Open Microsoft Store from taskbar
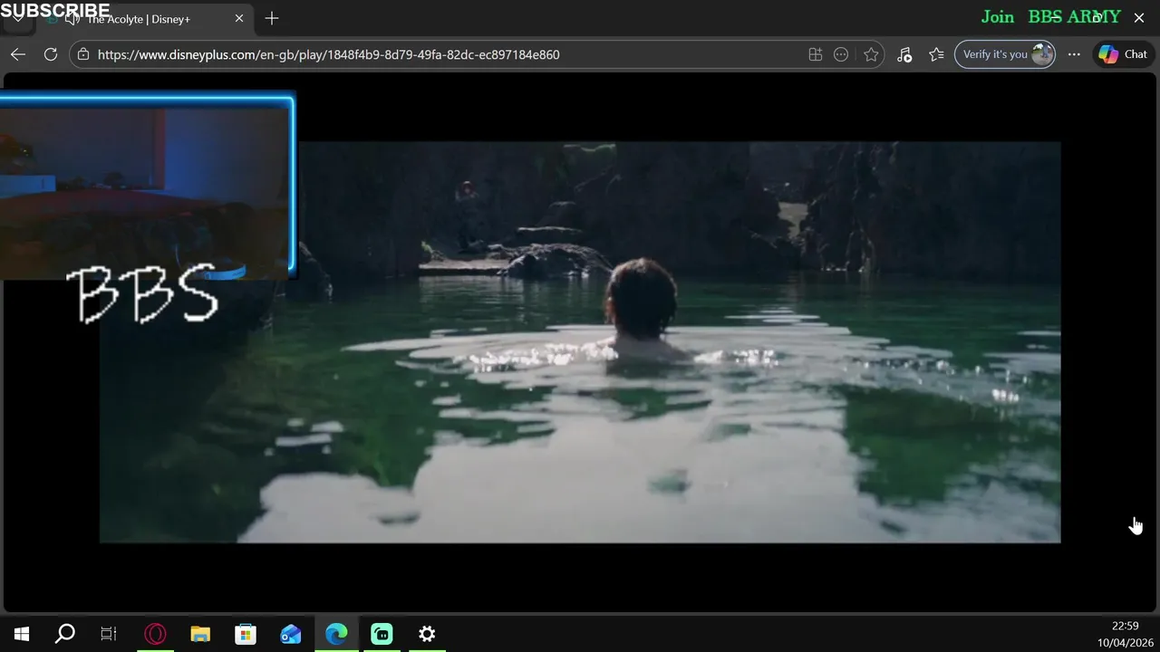The width and height of the screenshot is (1160, 652). pos(246,634)
